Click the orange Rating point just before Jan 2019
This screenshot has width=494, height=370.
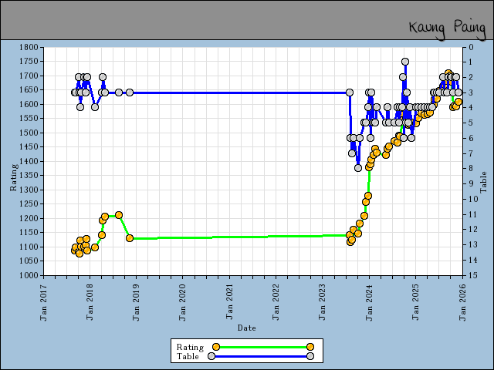point(130,238)
